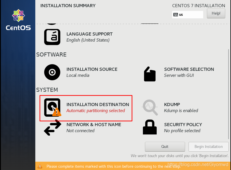Click 'Not connected' status text
This screenshot has width=231, height=170.
pos(80,131)
